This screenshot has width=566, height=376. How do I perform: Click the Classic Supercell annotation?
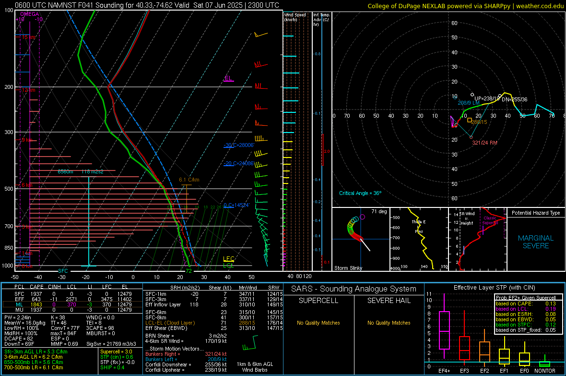pos(490,220)
